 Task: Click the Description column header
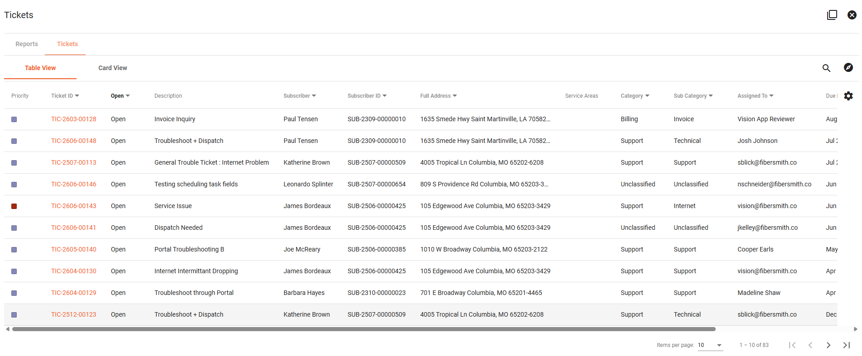[168, 96]
